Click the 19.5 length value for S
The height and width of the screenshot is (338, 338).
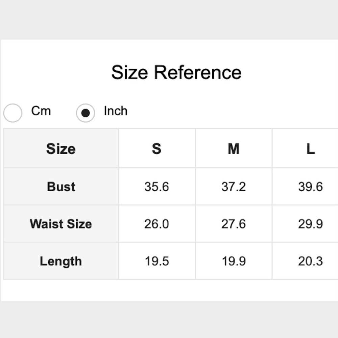click(x=156, y=261)
